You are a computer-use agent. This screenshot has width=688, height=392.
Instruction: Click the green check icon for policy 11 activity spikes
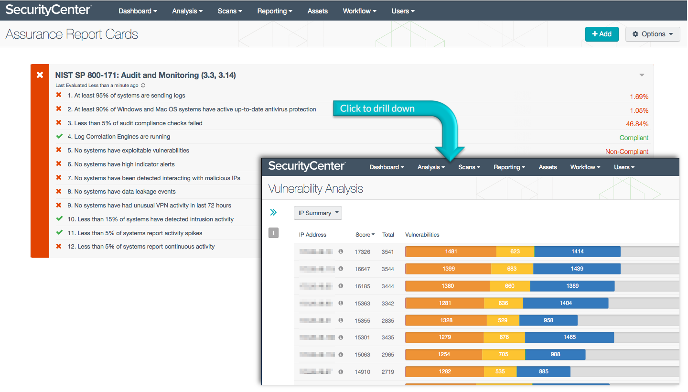pos(59,233)
